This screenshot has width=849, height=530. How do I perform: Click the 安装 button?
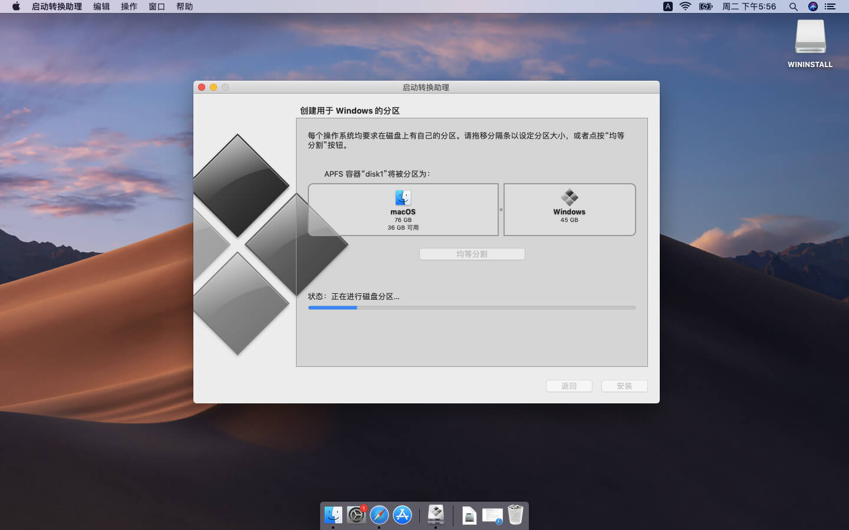[624, 386]
